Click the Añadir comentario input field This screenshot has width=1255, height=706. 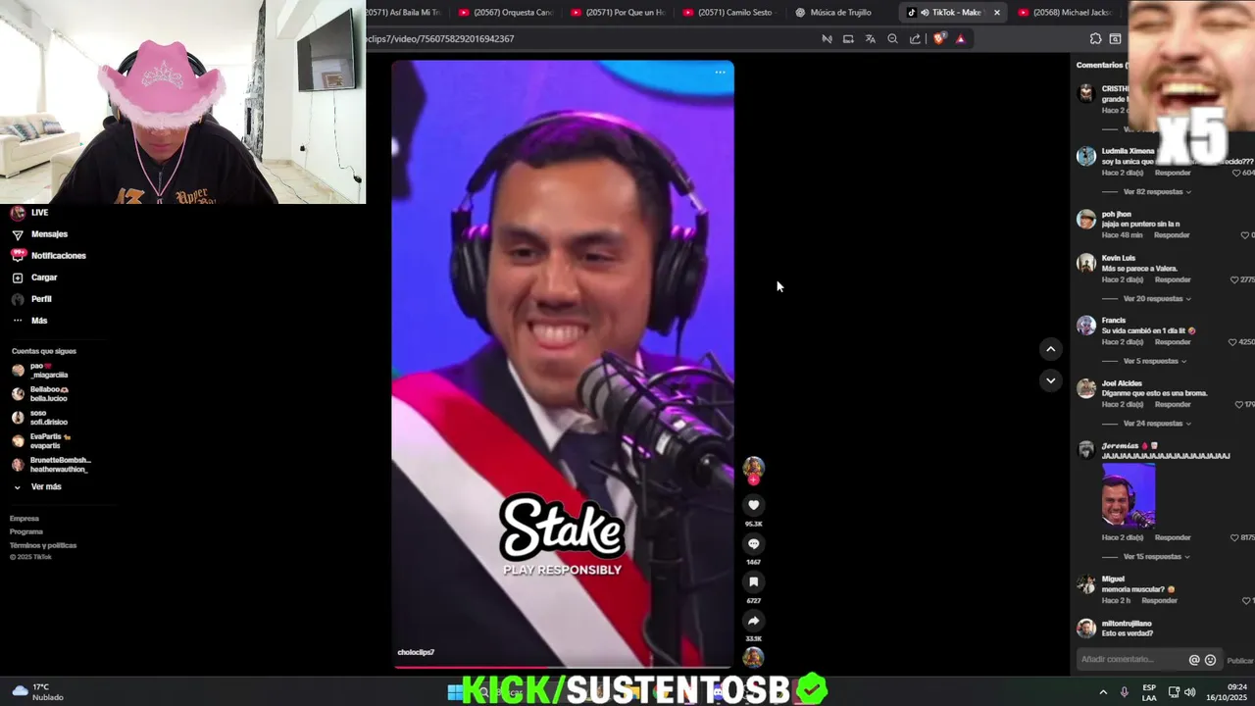point(1132,660)
